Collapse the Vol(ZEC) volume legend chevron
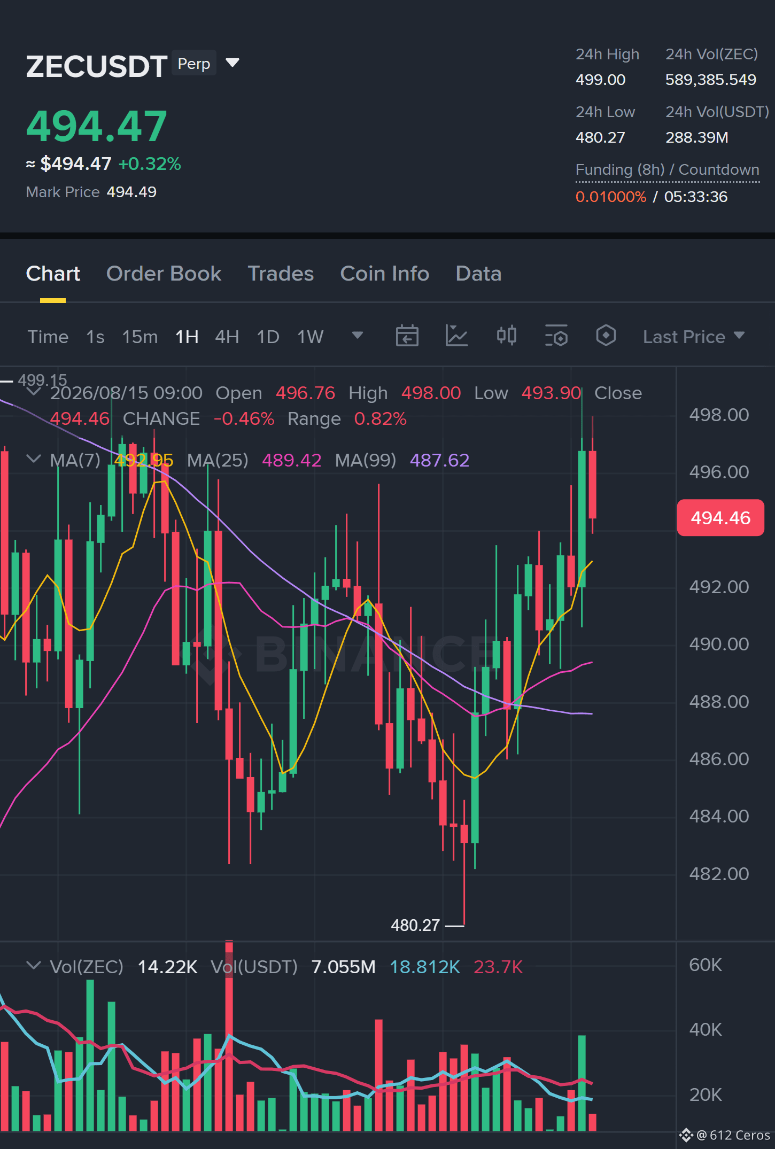The height and width of the screenshot is (1149, 775). pos(34,966)
